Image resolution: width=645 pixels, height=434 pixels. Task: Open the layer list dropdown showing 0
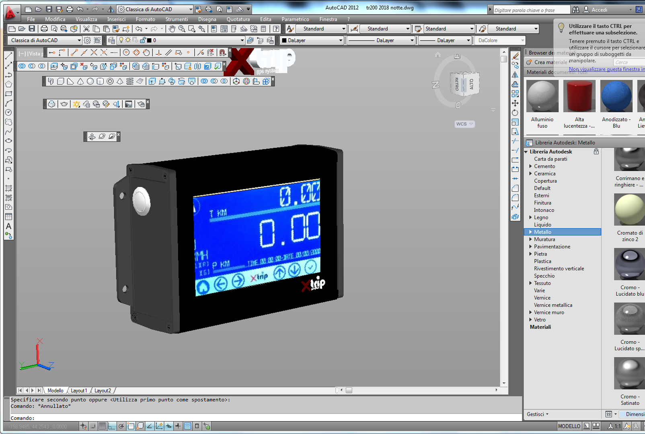click(x=181, y=40)
